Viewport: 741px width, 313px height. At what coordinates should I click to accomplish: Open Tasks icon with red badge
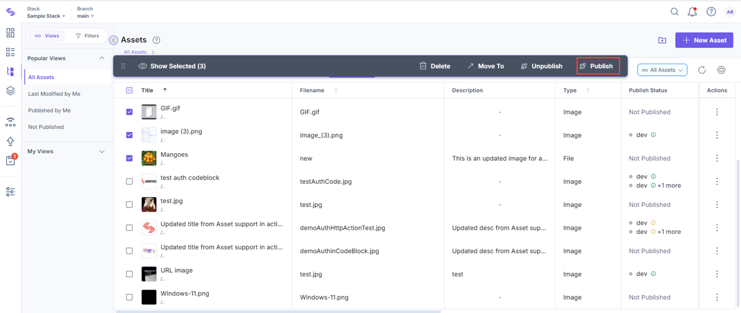(x=10, y=161)
